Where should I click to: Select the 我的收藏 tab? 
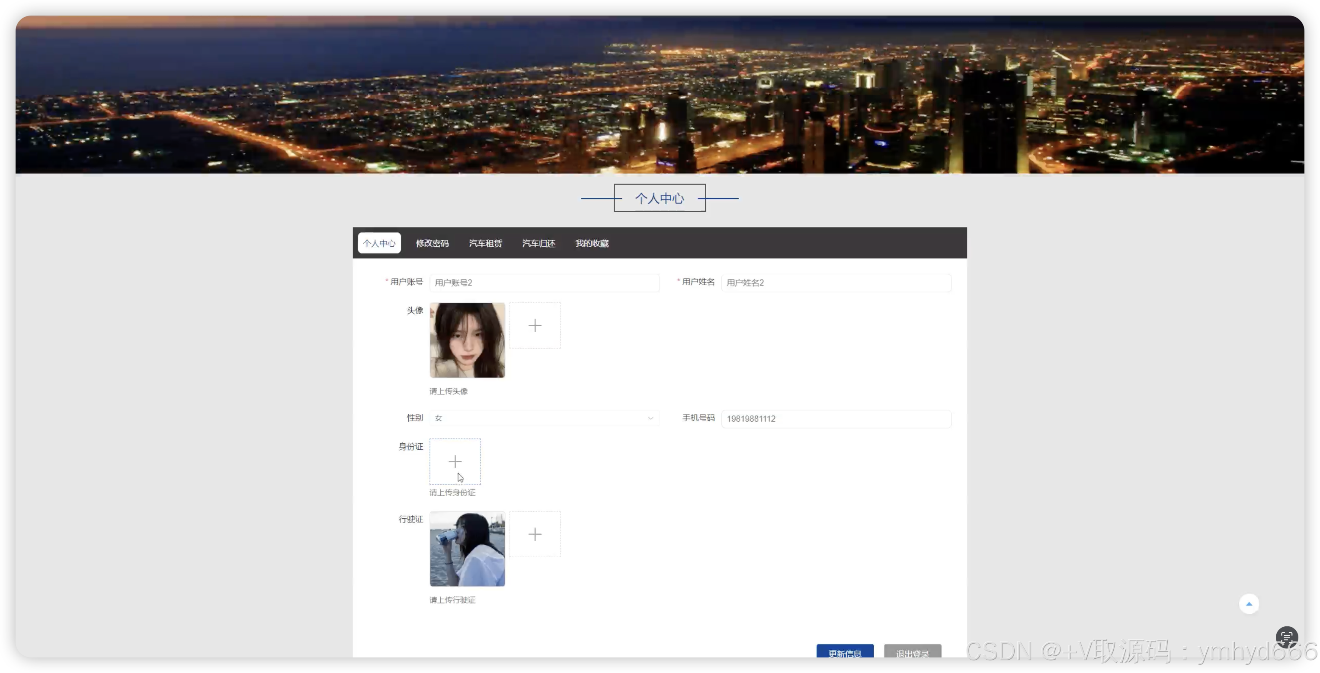point(592,243)
